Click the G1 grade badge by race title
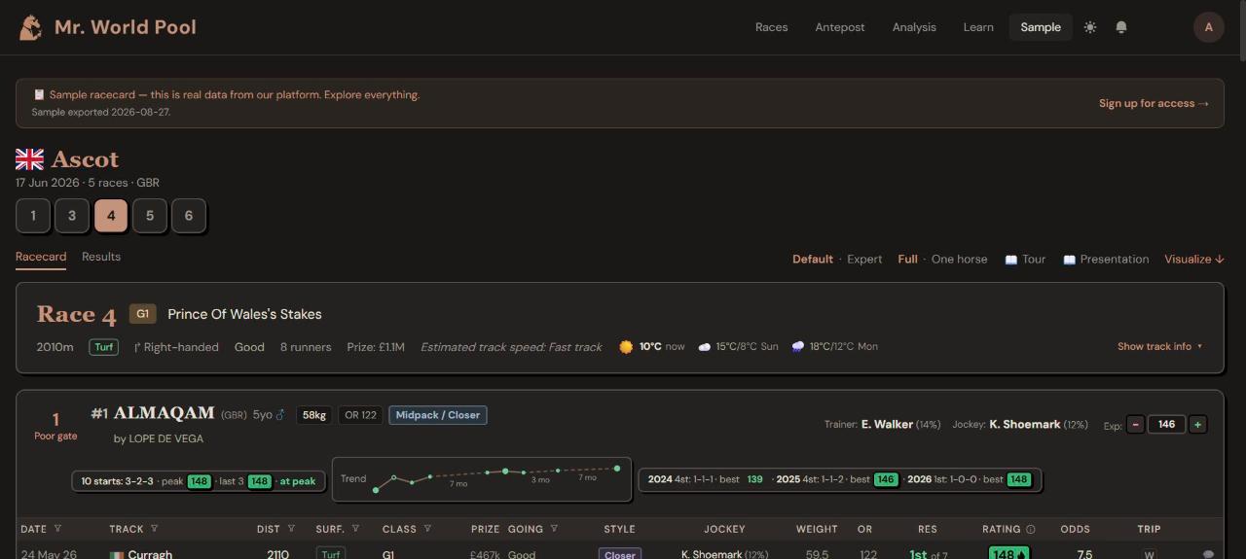Screen dimensions: 1246x559 pos(142,314)
